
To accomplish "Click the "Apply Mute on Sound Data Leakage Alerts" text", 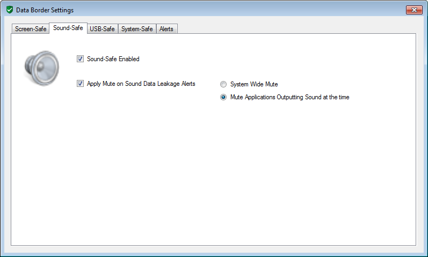I will click(141, 84).
